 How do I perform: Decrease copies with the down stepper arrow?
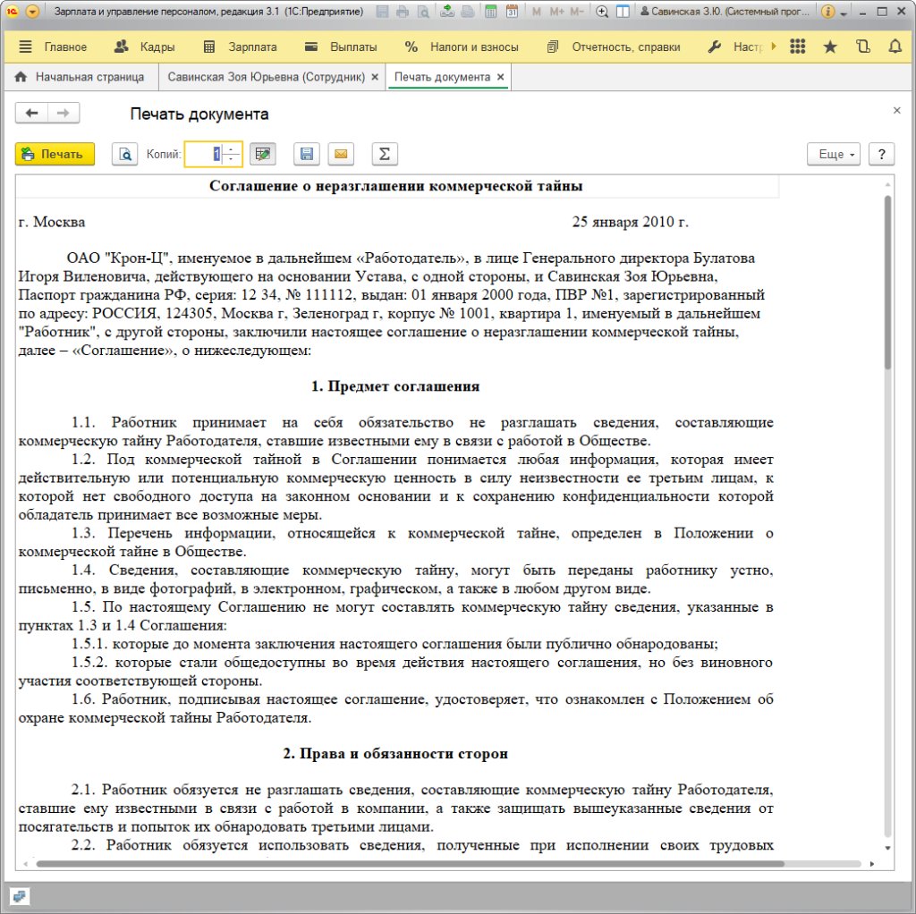[232, 159]
